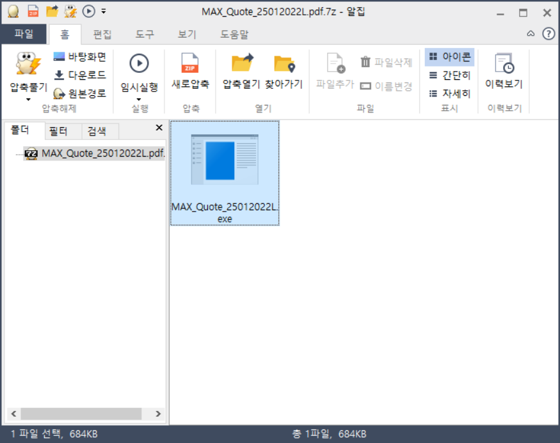Viewport: 560px width, 443px height.
Task: Click the open archive folder quick-access icon
Action: pyautogui.click(x=52, y=12)
